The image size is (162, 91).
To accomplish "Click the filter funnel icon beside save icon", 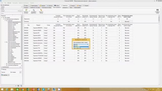I will click(x=21, y=86).
